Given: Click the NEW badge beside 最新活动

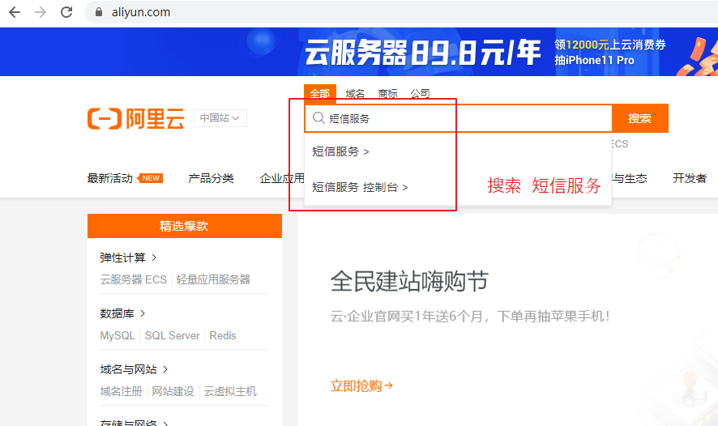Looking at the screenshot, I should (x=150, y=178).
